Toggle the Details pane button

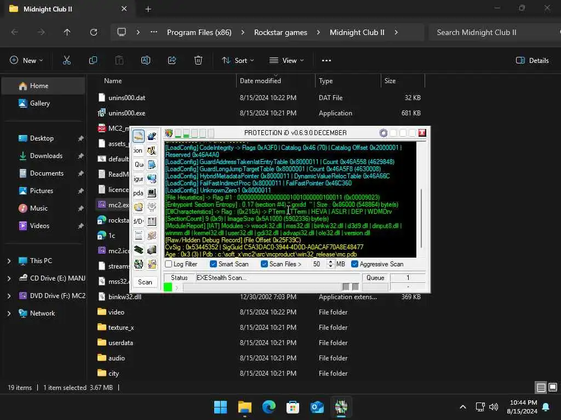pyautogui.click(x=533, y=60)
